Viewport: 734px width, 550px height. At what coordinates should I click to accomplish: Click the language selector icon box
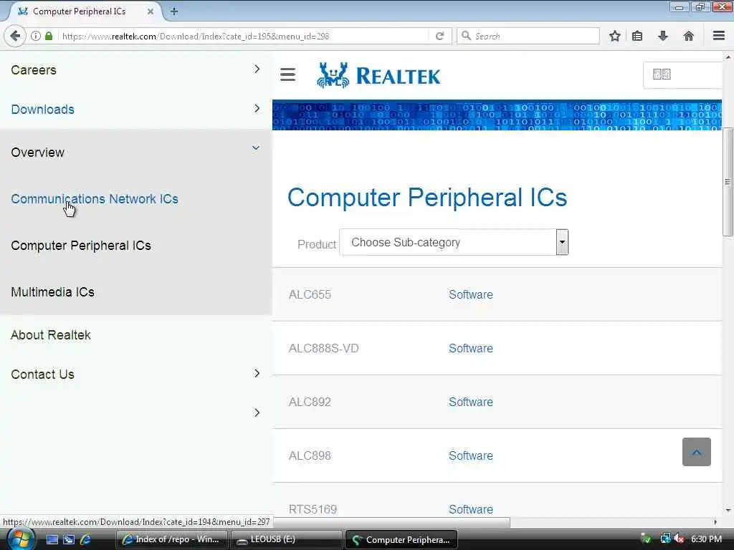(662, 74)
